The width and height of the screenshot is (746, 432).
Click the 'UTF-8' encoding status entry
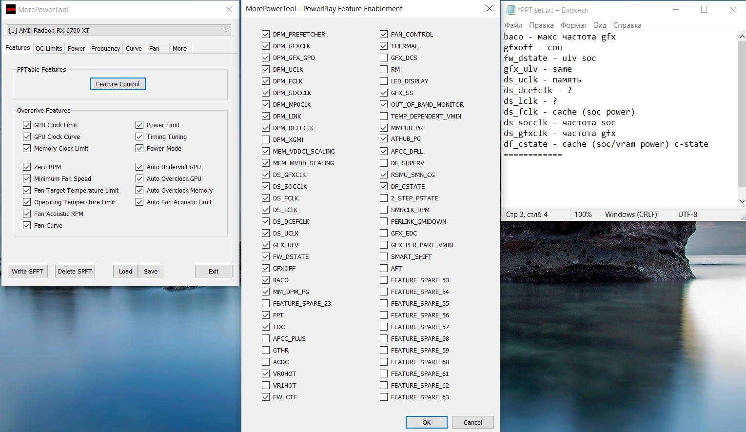687,215
